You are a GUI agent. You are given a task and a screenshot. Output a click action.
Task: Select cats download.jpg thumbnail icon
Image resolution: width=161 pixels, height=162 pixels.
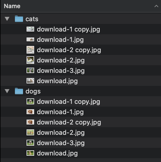point(30,81)
